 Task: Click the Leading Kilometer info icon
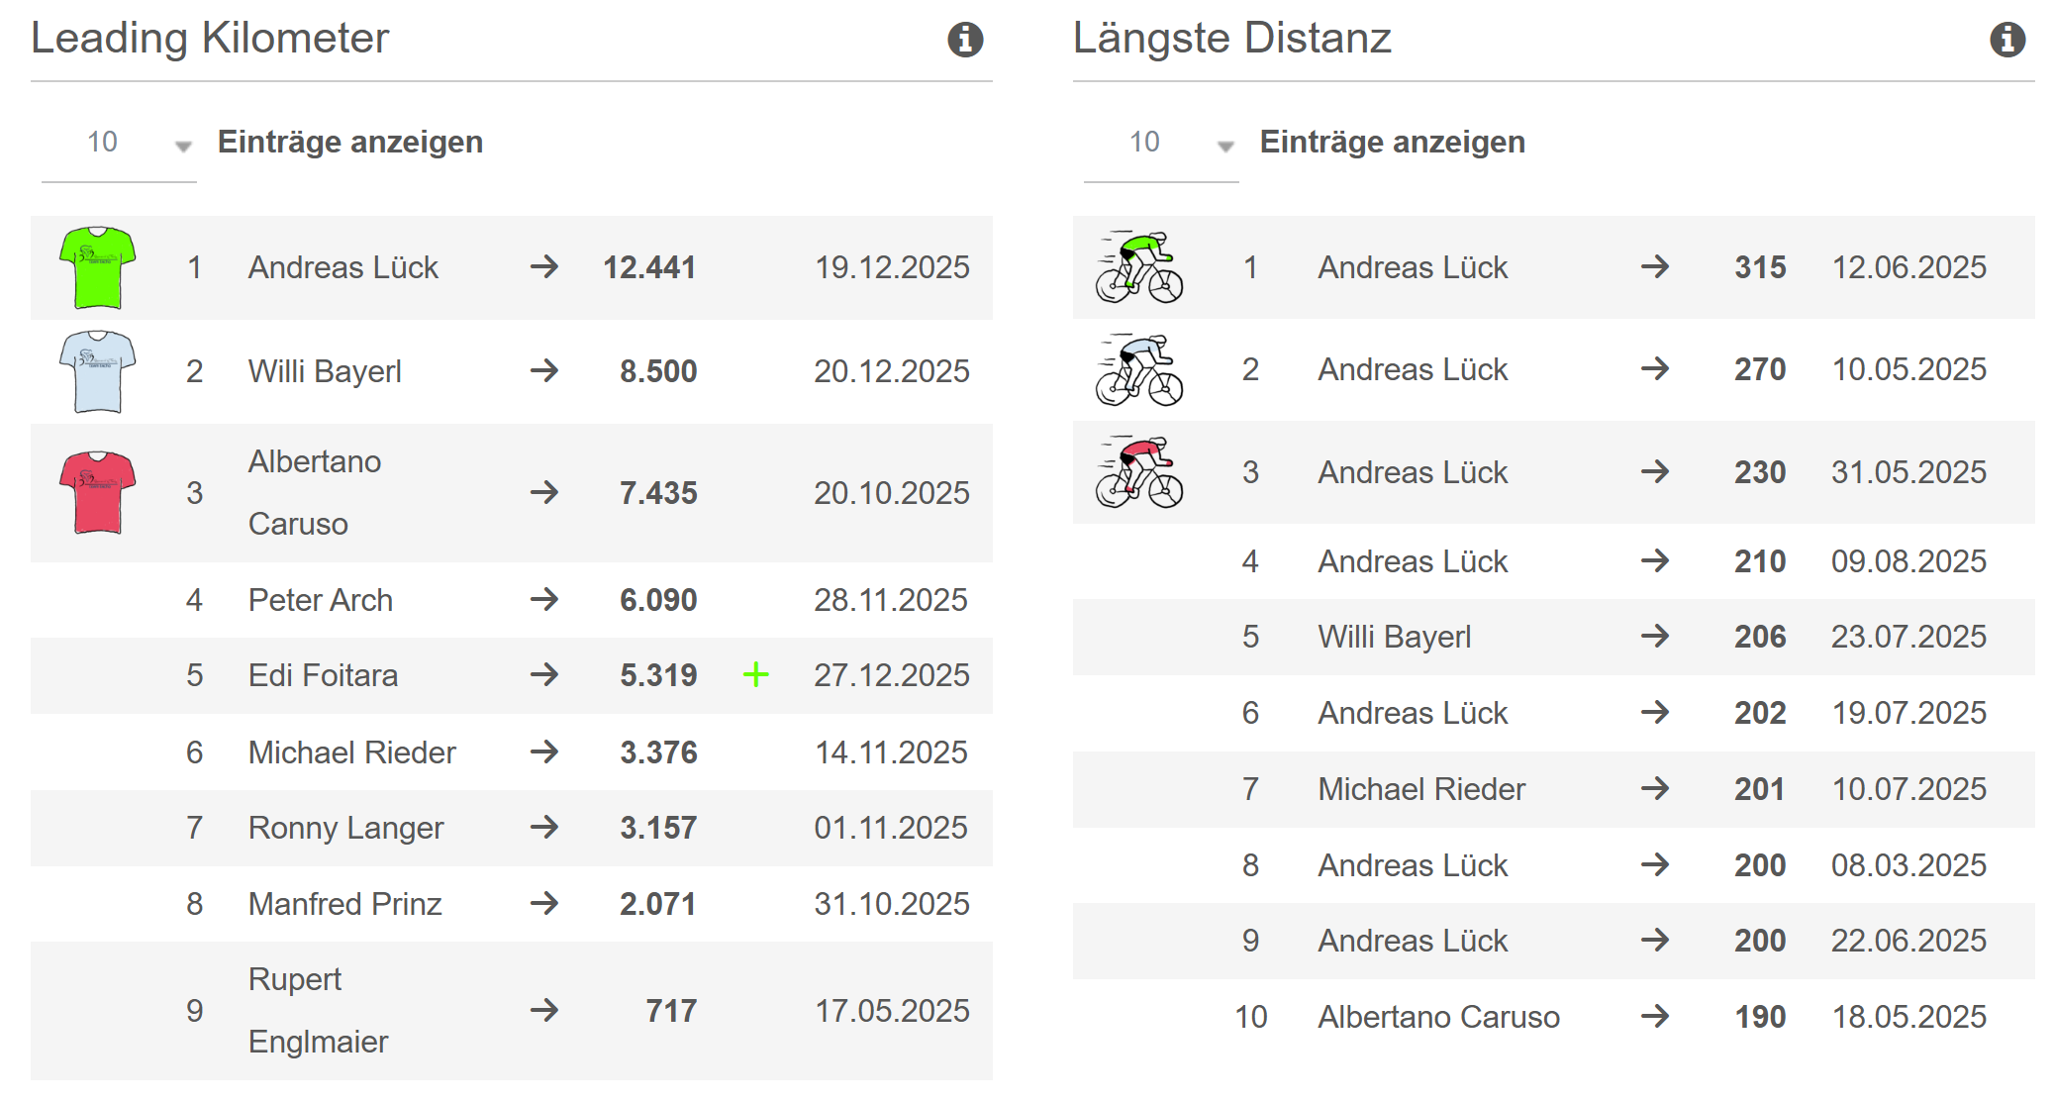965,40
